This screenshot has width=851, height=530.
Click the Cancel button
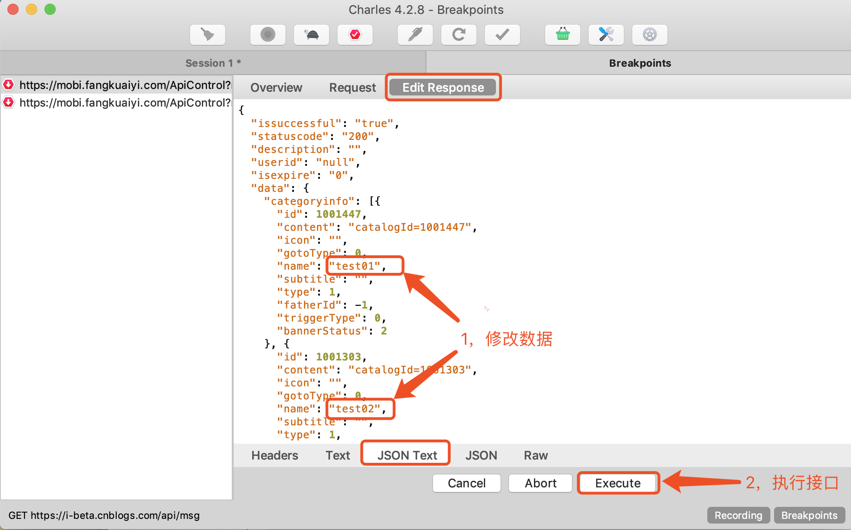click(x=466, y=483)
